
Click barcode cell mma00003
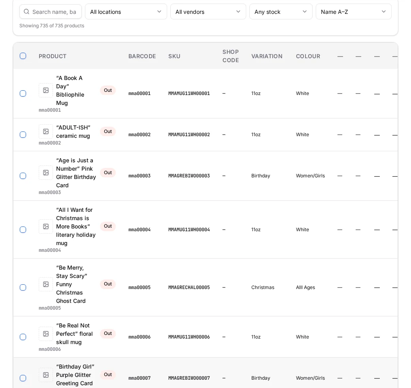coord(140,176)
